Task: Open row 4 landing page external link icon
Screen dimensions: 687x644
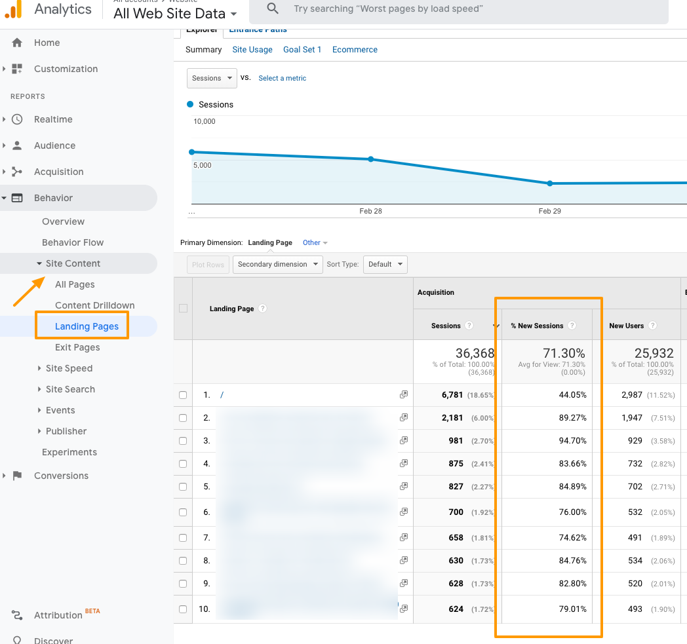Action: (x=404, y=463)
